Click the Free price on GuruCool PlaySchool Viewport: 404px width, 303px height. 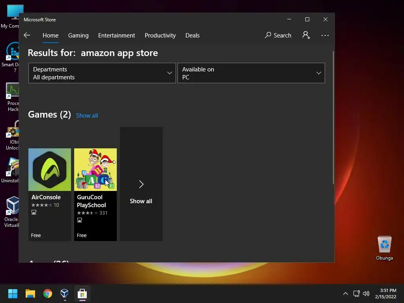click(82, 235)
